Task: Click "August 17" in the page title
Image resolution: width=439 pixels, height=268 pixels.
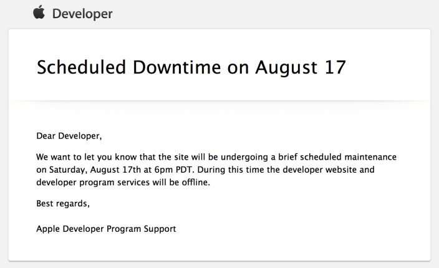Action: [x=301, y=67]
